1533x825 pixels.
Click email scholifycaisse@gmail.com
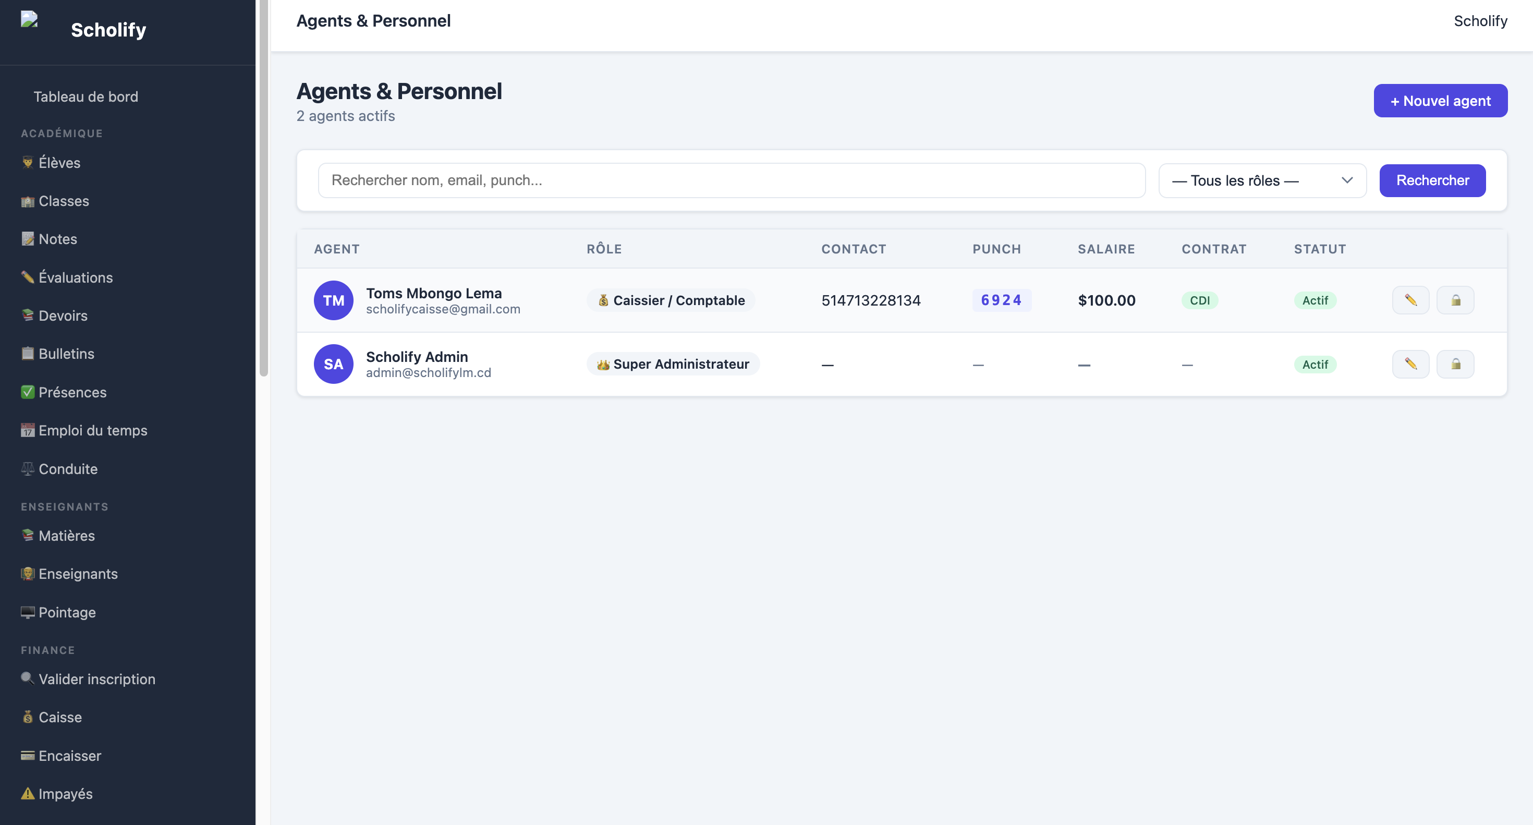(443, 309)
